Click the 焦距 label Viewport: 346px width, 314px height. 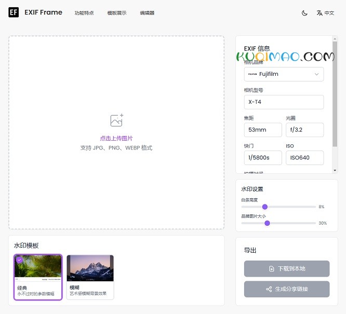click(249, 118)
